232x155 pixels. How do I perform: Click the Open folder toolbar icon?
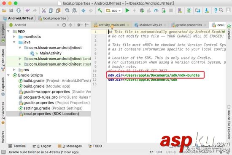click(4, 11)
